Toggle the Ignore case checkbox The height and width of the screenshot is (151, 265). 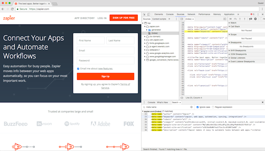pyautogui.click(x=197, y=107)
